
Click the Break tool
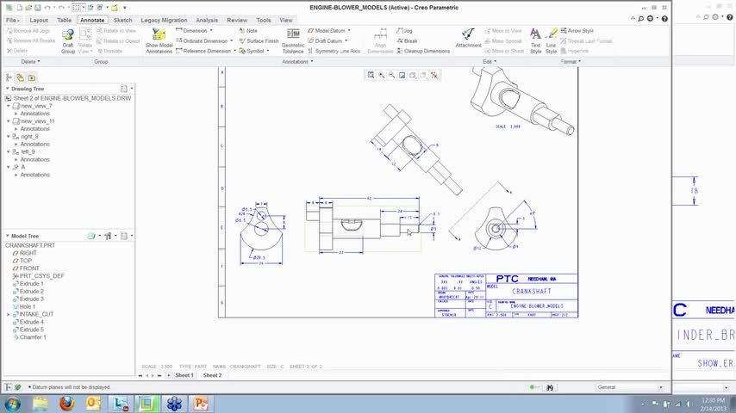(407, 40)
